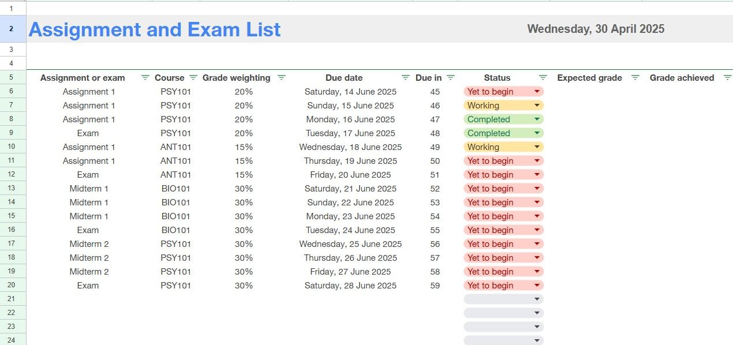The width and height of the screenshot is (733, 345).
Task: Click Expected grade column filter icon
Action: [x=635, y=77]
